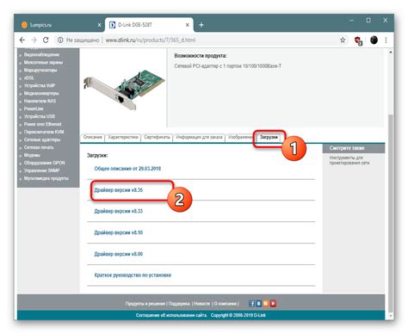The width and height of the screenshot is (408, 334).
Task: Click the RSS feed icon in the footer
Action: [266, 303]
